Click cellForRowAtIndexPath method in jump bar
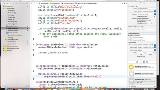This screenshot has width=160, height=90. 86,3
